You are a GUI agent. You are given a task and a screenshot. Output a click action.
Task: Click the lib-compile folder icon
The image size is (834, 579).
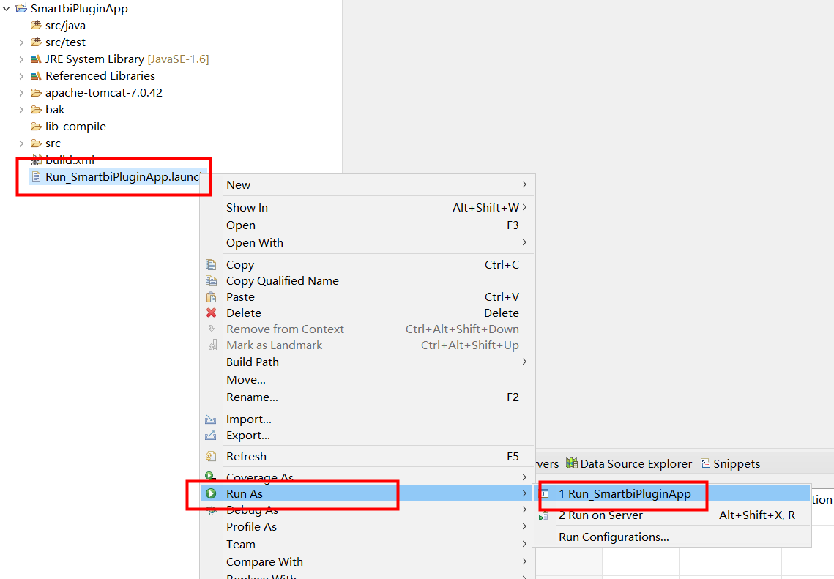[36, 127]
